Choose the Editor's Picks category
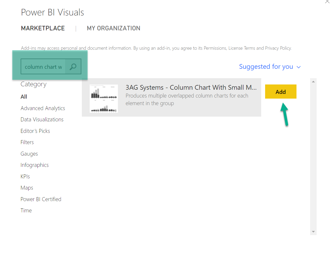The height and width of the screenshot is (261, 331). tap(35, 131)
